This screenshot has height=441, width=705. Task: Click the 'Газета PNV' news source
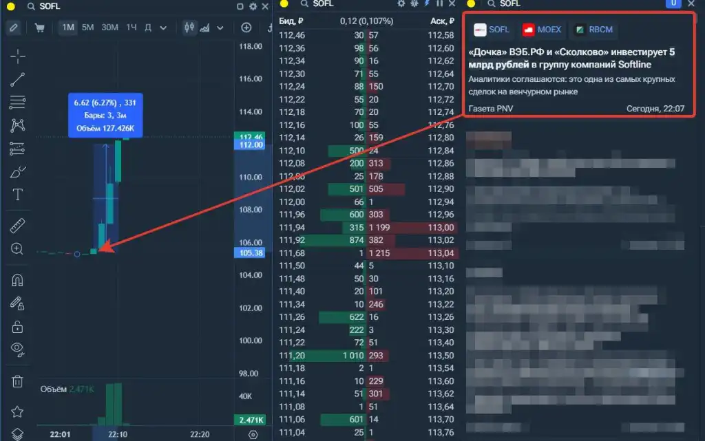(x=490, y=109)
